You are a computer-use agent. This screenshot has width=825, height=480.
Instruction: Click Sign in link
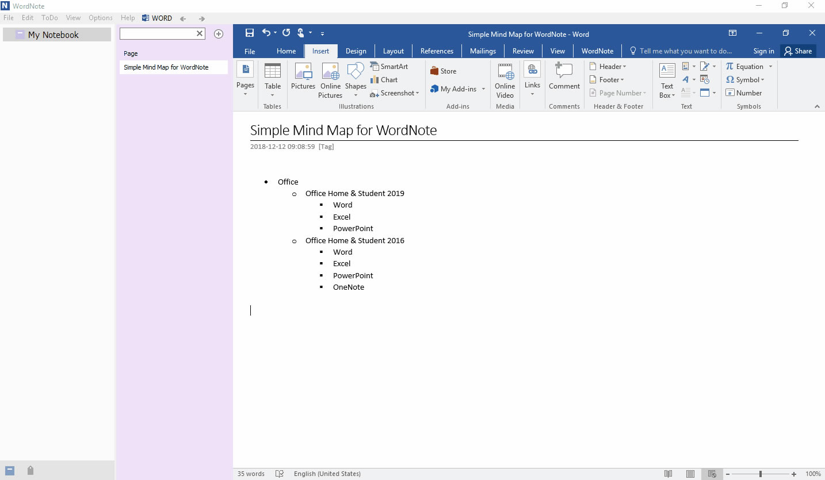point(763,51)
